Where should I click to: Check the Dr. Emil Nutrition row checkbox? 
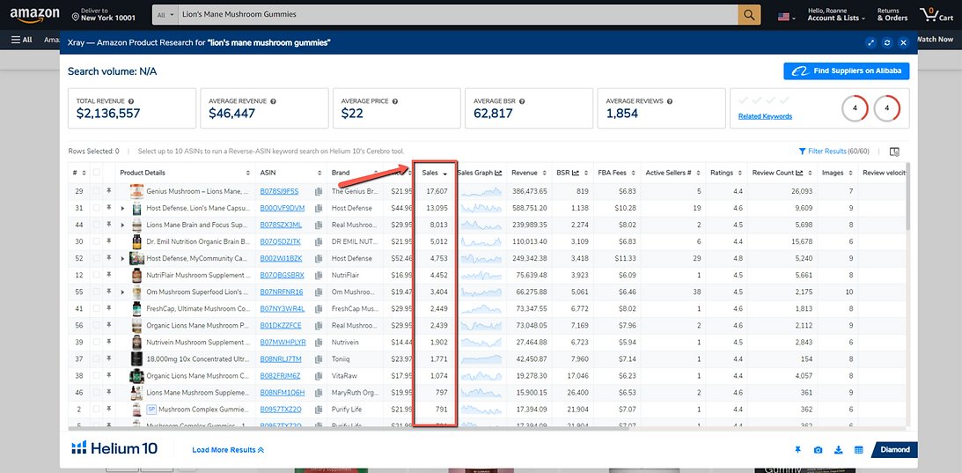[96, 241]
